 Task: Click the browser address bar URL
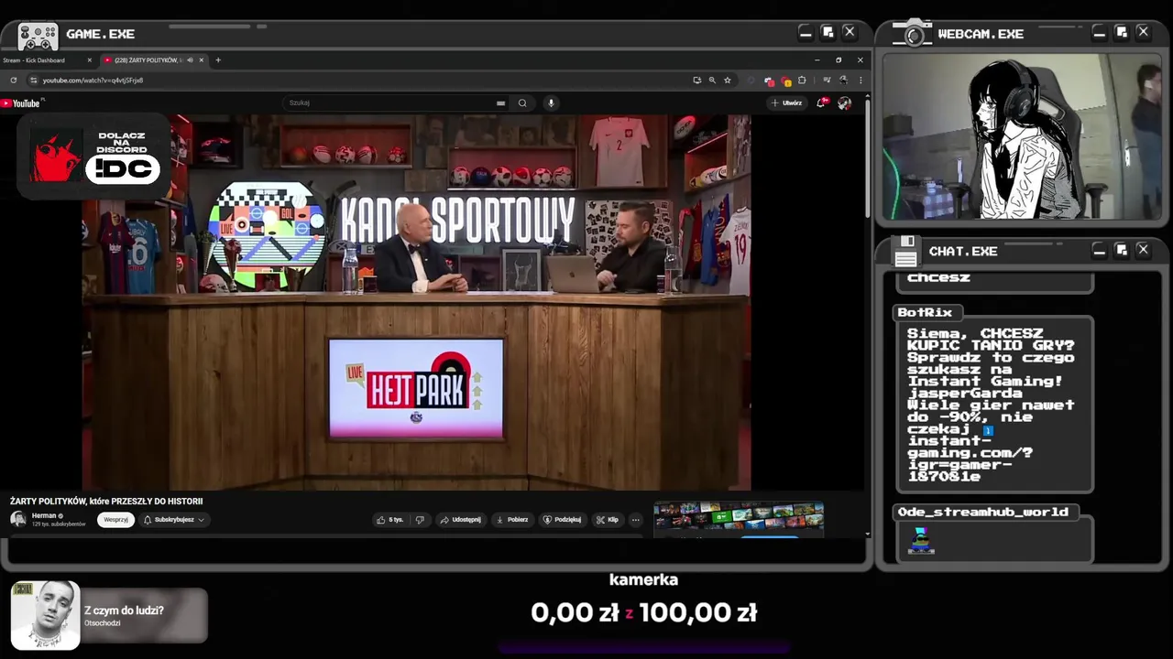click(x=93, y=81)
